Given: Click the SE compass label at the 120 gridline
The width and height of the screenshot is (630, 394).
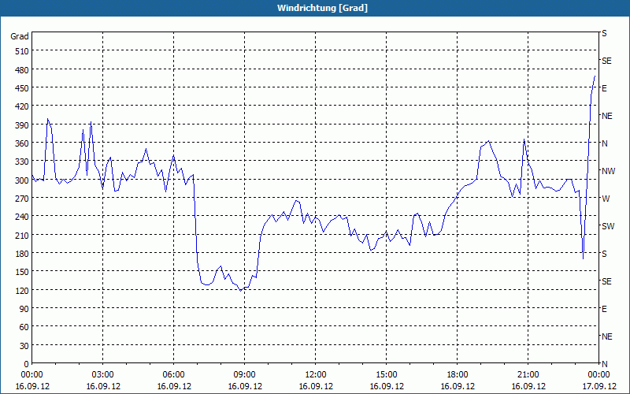Looking at the screenshot, I should click(606, 281).
